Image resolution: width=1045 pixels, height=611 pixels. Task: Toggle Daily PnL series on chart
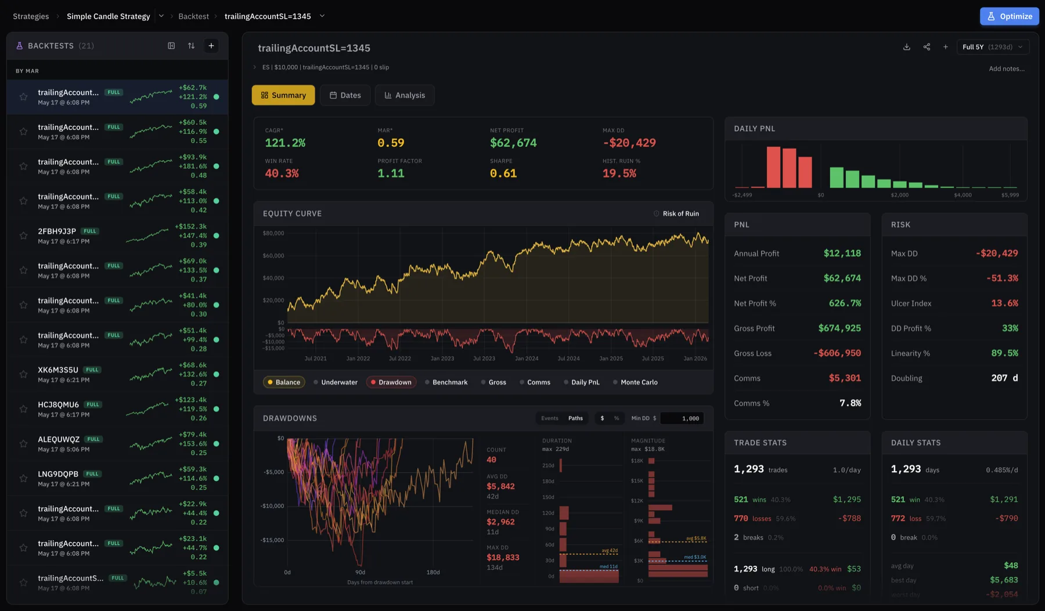pos(581,382)
